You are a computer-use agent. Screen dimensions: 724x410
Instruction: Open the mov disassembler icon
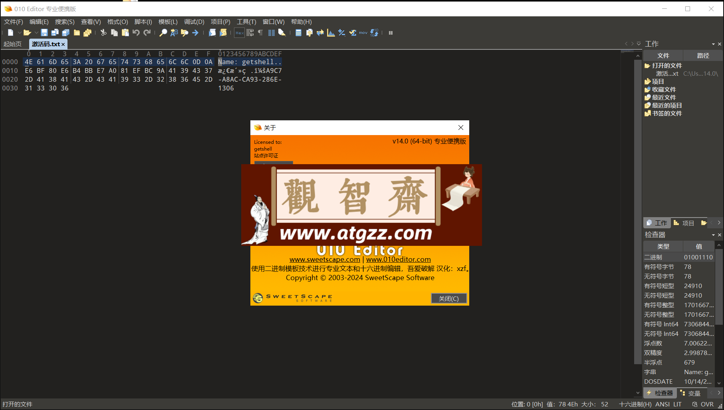(363, 33)
